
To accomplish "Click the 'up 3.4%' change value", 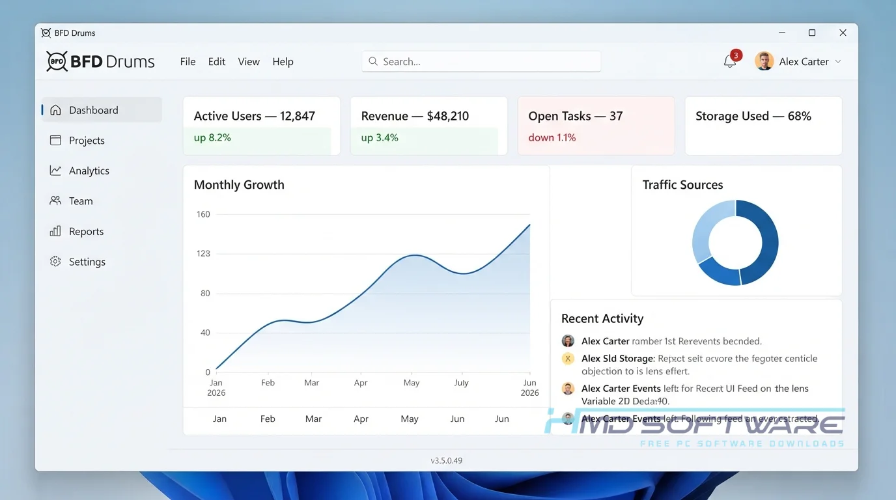I will tap(380, 137).
